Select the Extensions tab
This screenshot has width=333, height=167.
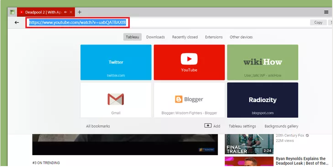pyautogui.click(x=214, y=37)
